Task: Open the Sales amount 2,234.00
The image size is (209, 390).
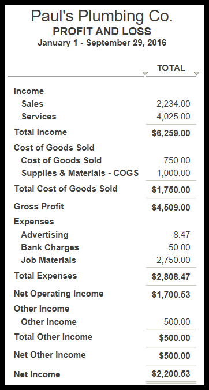Action: (173, 104)
